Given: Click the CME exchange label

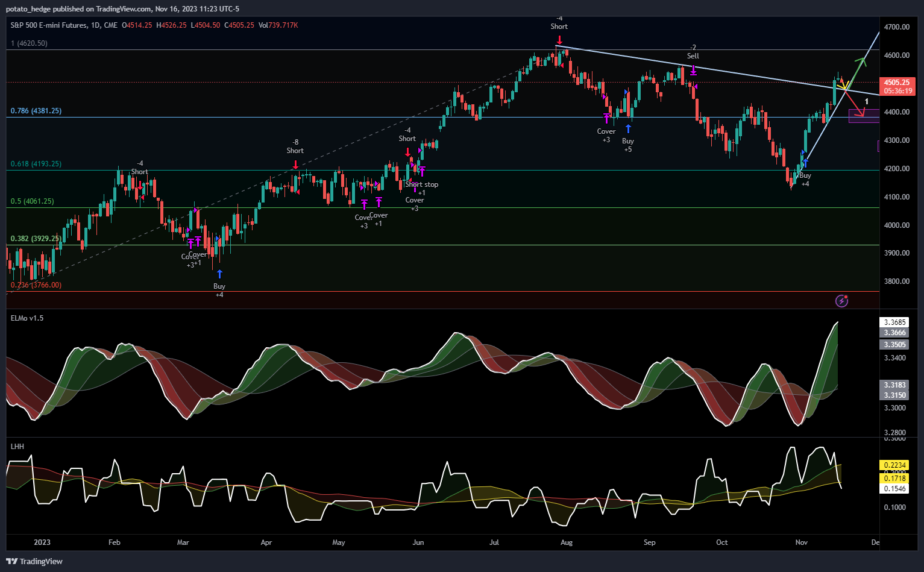Looking at the screenshot, I should (111, 25).
